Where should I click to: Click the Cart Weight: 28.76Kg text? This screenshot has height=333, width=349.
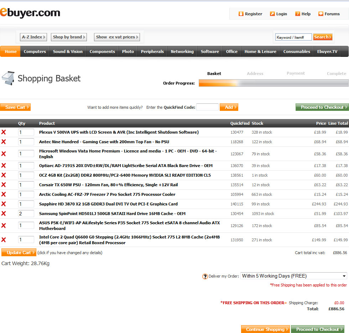point(25,263)
